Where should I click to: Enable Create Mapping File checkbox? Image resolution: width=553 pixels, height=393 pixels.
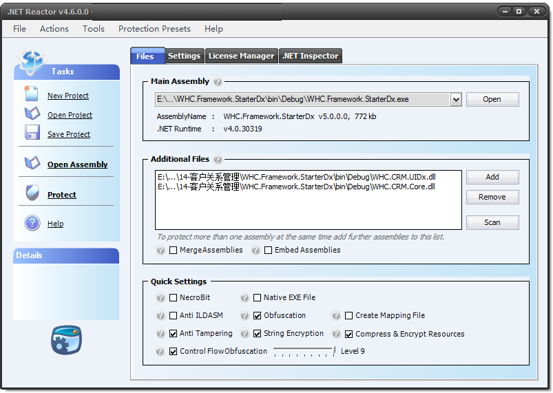(x=348, y=315)
